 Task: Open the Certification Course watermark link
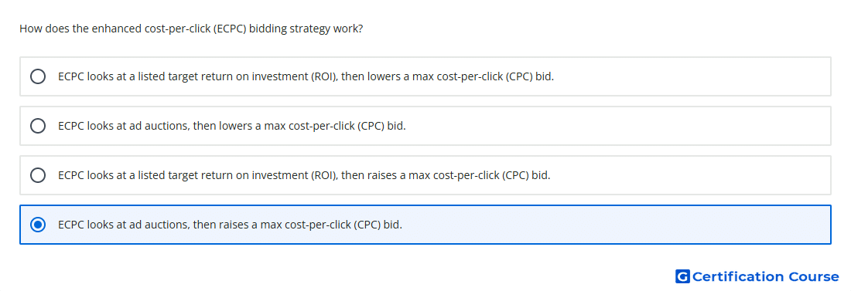(x=757, y=276)
